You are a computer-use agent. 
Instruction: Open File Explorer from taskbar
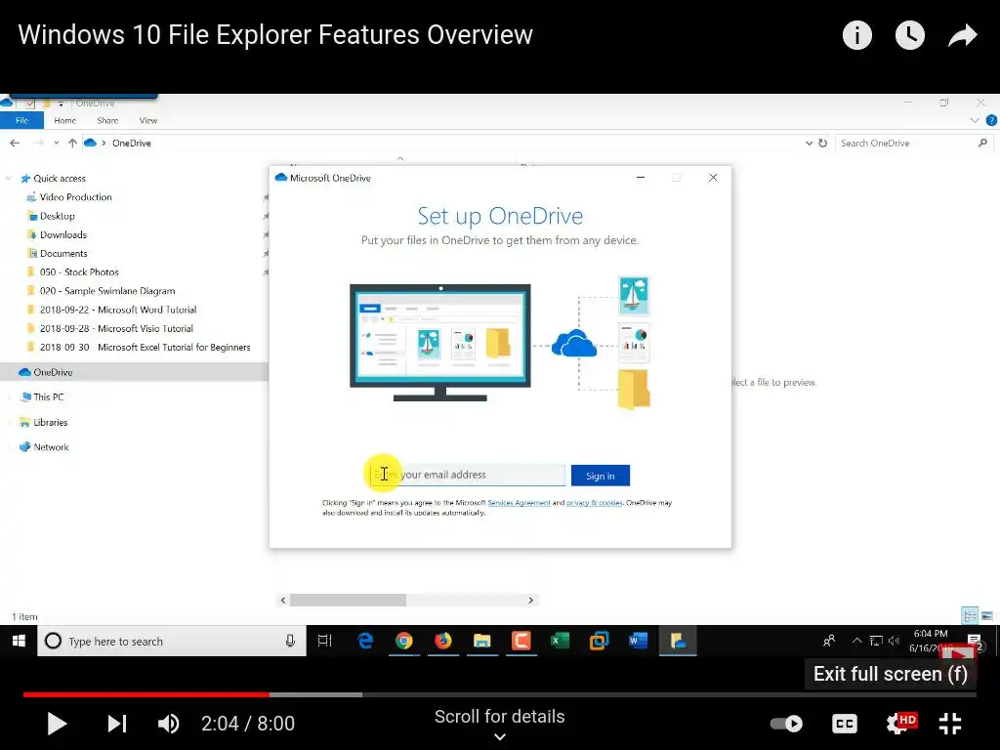(x=481, y=641)
